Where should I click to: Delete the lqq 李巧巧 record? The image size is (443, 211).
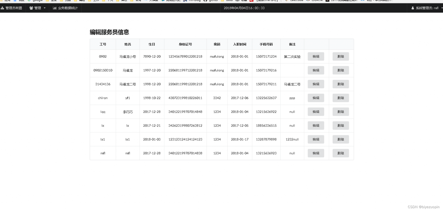(341, 112)
